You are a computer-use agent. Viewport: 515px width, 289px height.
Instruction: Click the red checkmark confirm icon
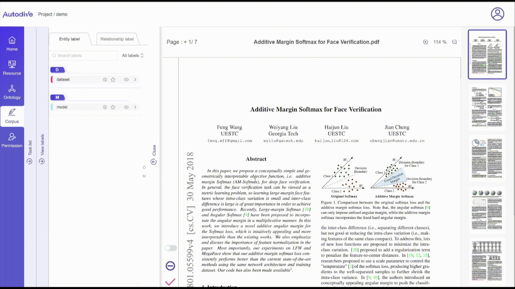[x=170, y=282]
